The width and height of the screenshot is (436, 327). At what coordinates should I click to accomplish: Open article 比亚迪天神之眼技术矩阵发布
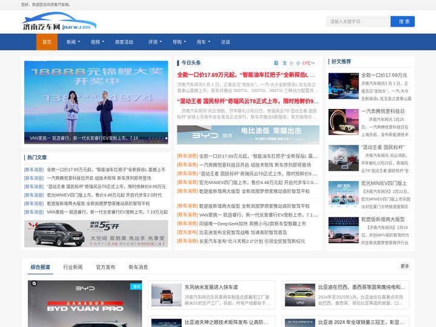point(226,322)
